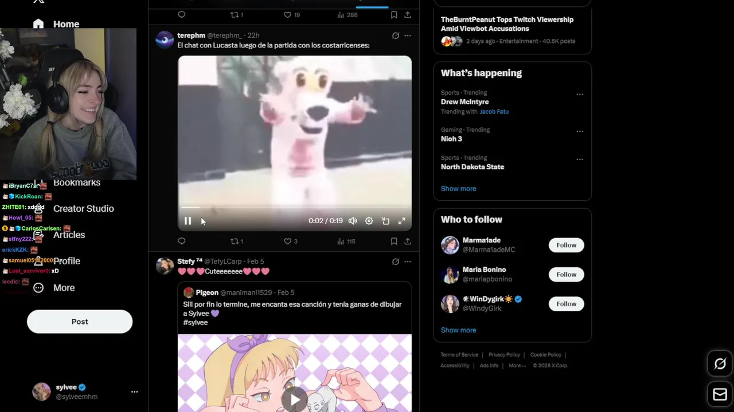Screen dimensions: 734x412
Task: Seek along the video progress bar
Action: (294, 207)
